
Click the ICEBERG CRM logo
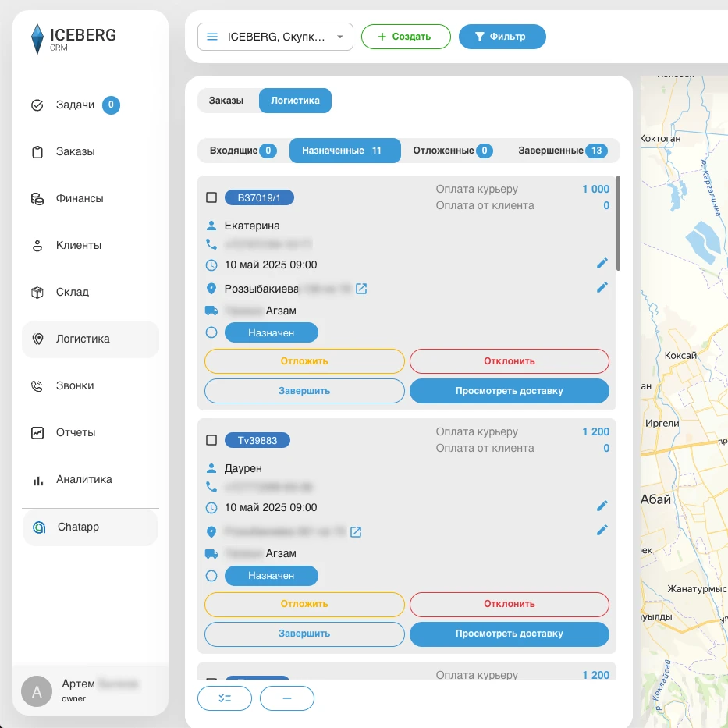click(73, 39)
